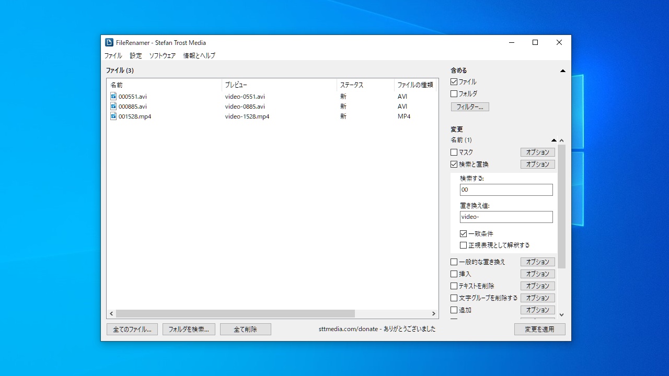Check the 文字グループを削除する checkbox
The image size is (669, 376).
point(454,298)
